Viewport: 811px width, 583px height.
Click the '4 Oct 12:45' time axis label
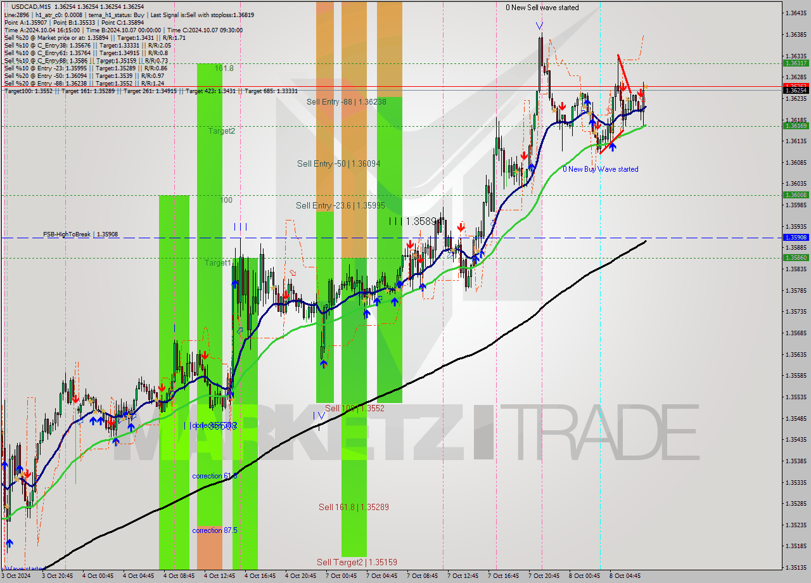(220, 576)
